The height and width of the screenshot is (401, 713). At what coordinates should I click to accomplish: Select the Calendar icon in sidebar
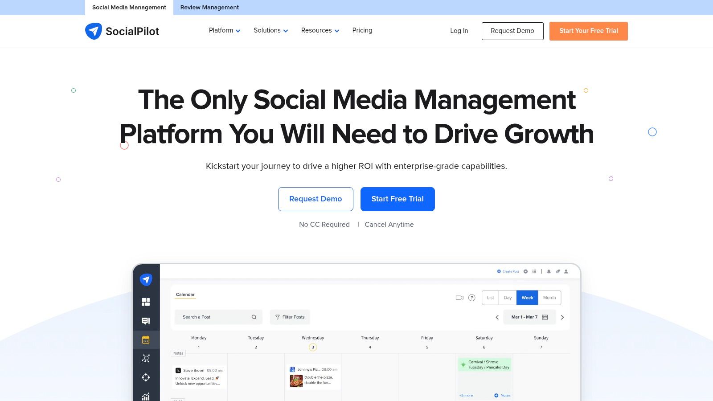tap(146, 339)
